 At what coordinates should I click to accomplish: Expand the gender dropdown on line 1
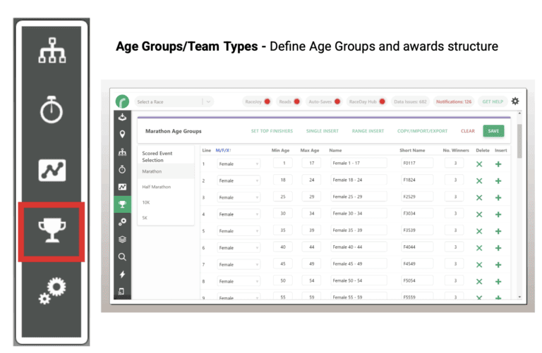click(239, 164)
